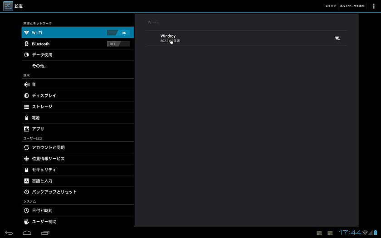The width and height of the screenshot is (381, 238).
Task: Click the clock icon beside 日付と時刻
Action: click(x=26, y=210)
